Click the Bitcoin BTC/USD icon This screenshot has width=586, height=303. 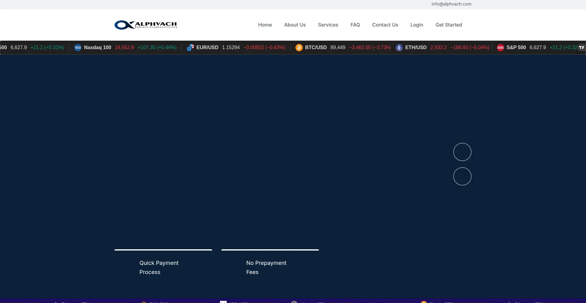coord(299,48)
